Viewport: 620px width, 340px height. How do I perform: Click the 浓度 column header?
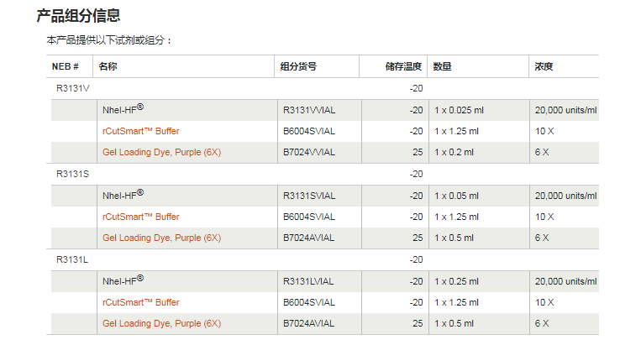click(x=544, y=66)
